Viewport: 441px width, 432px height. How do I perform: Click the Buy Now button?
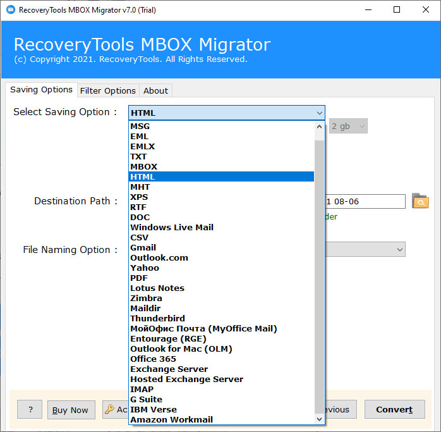[x=71, y=410]
